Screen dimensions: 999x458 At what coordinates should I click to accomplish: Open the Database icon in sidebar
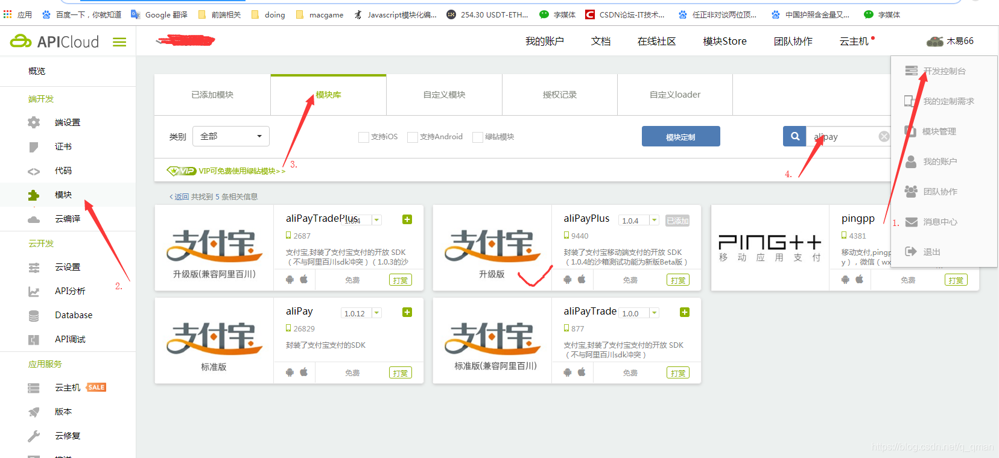pyautogui.click(x=34, y=316)
